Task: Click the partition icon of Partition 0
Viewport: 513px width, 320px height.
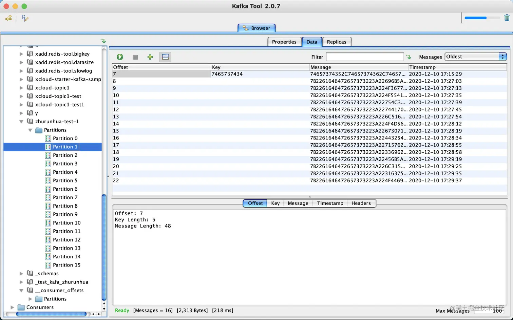Action: click(48, 138)
